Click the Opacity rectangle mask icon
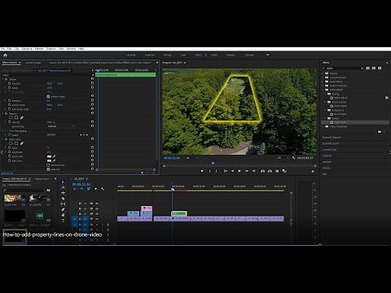 tap(16, 117)
